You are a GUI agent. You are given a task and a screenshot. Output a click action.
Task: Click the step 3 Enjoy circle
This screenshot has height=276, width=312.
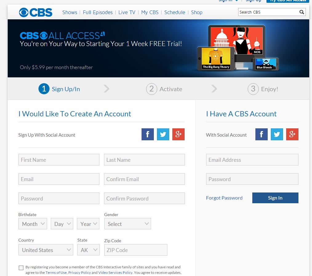[253, 89]
